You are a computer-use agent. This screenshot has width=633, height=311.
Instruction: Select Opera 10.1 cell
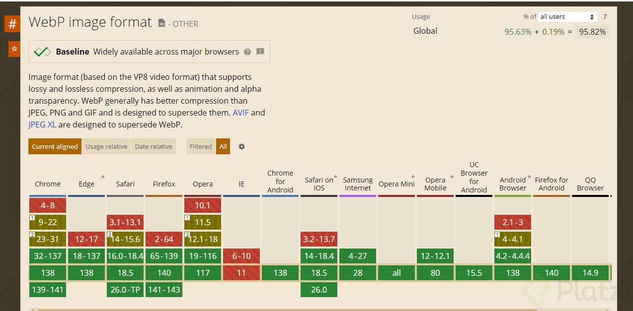pos(203,205)
